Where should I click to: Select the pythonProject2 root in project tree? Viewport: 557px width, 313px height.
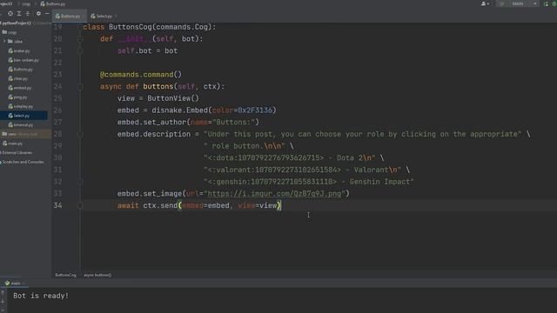pos(16,23)
